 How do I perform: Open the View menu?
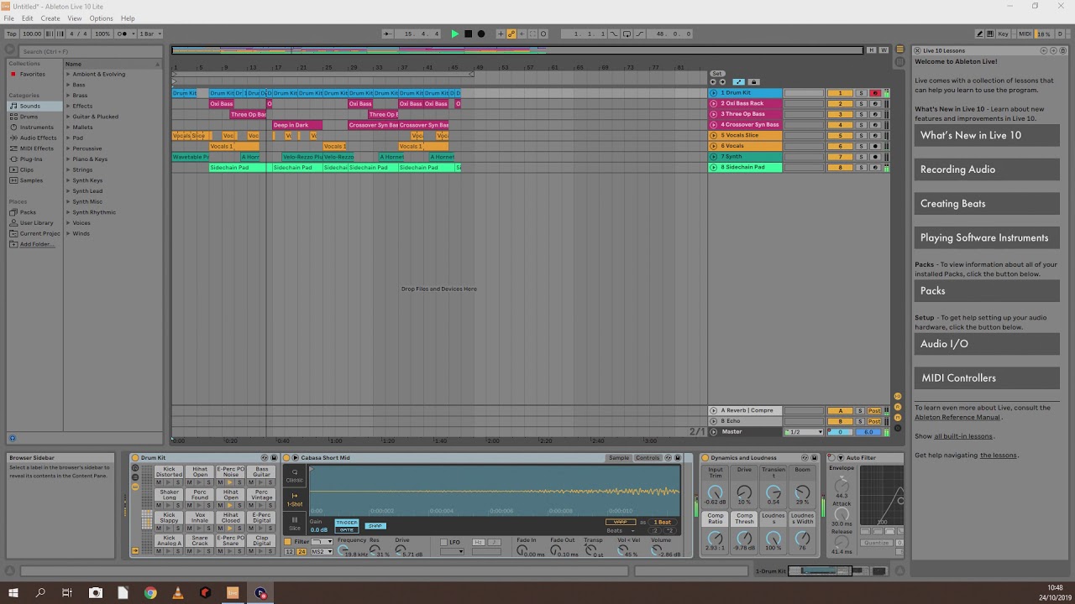(75, 18)
